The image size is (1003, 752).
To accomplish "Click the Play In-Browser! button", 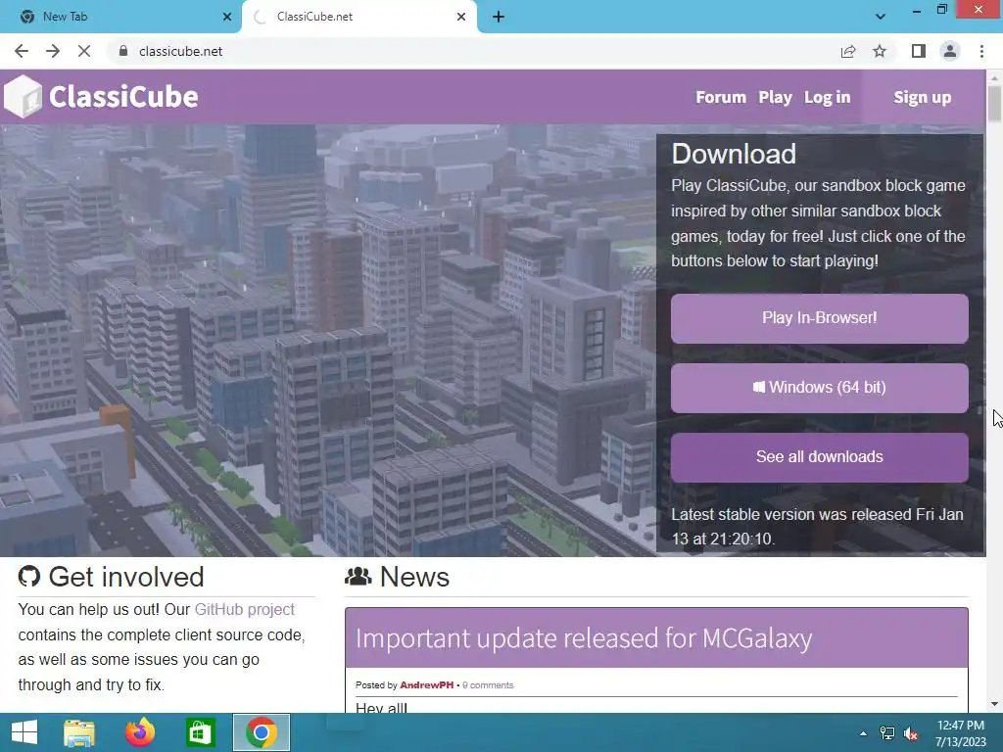I will 820,318.
